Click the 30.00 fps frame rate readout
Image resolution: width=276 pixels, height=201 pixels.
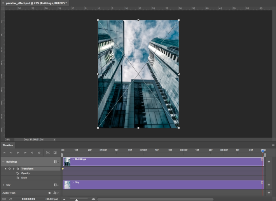tap(52, 199)
